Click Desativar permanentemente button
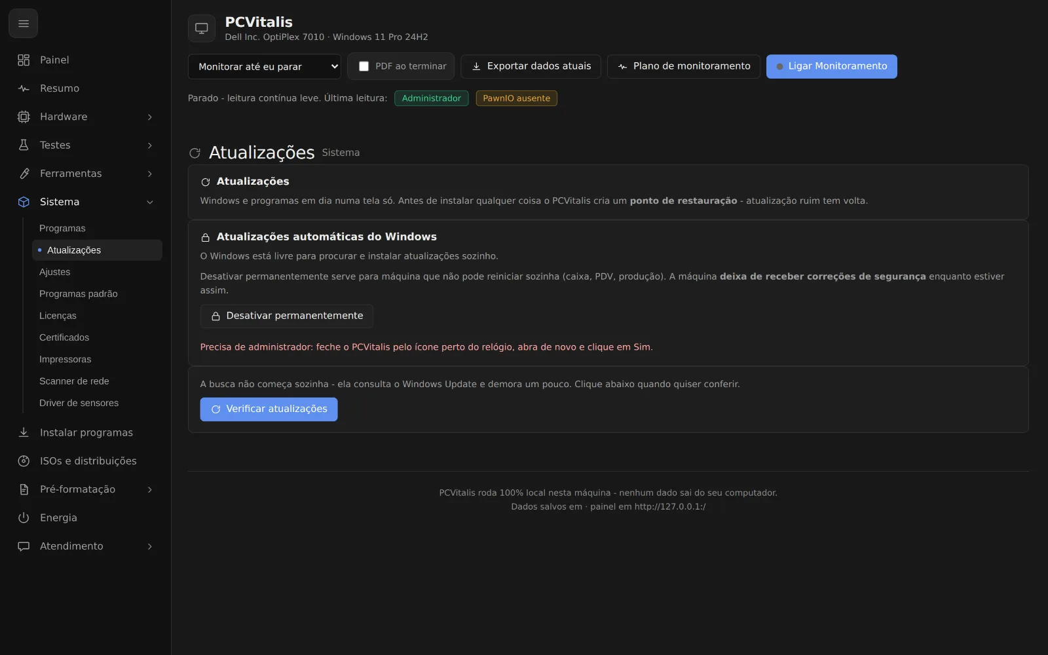This screenshot has height=655, width=1048. coord(287,316)
